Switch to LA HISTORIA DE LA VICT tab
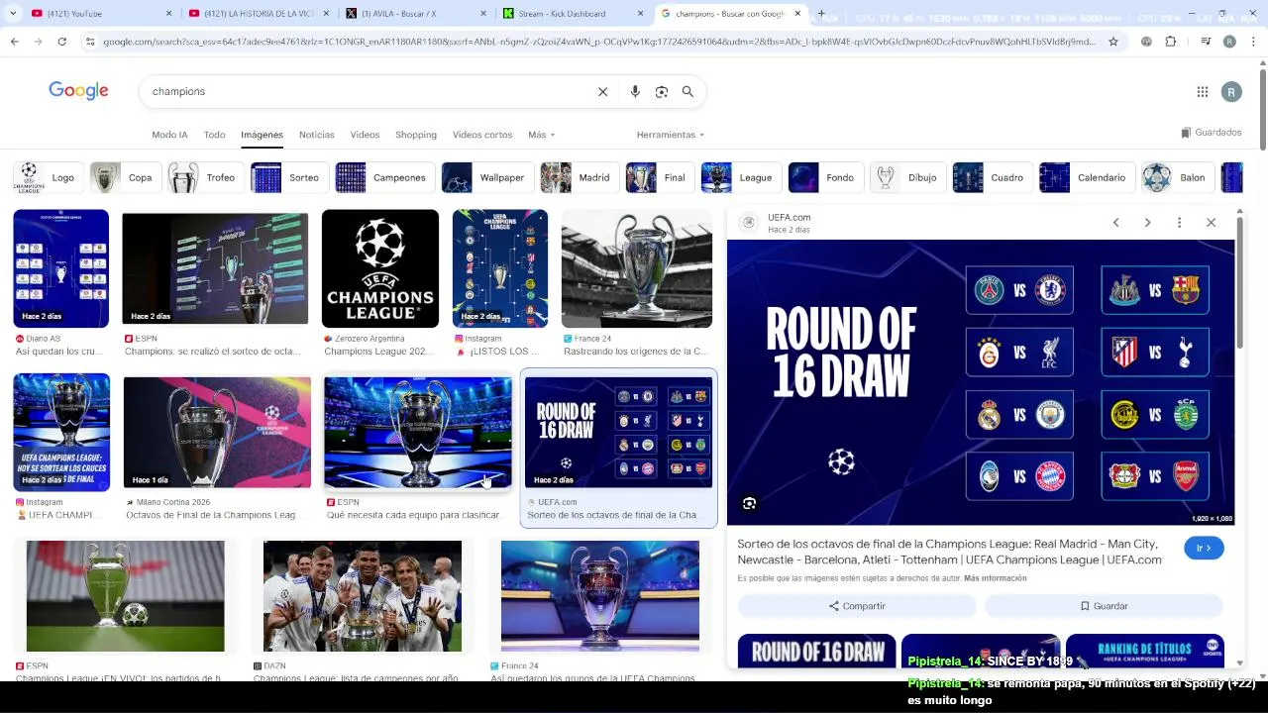 pos(258,14)
